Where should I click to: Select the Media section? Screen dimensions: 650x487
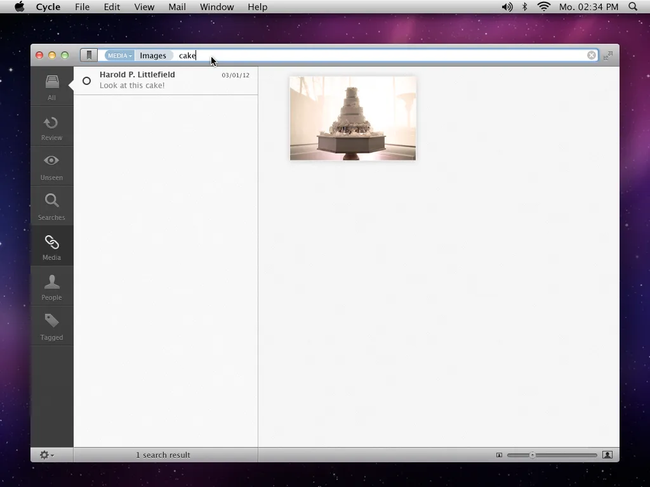52,247
